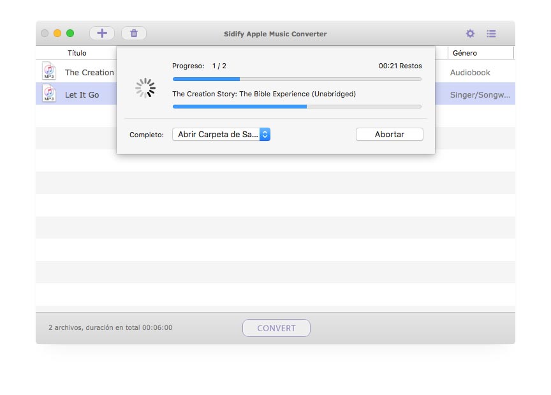The width and height of the screenshot is (551, 395).
Task: Click the Título column header
Action: (x=77, y=53)
